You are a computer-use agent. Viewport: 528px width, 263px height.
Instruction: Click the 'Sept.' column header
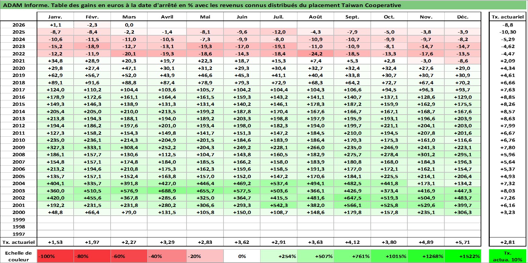tap(352, 17)
